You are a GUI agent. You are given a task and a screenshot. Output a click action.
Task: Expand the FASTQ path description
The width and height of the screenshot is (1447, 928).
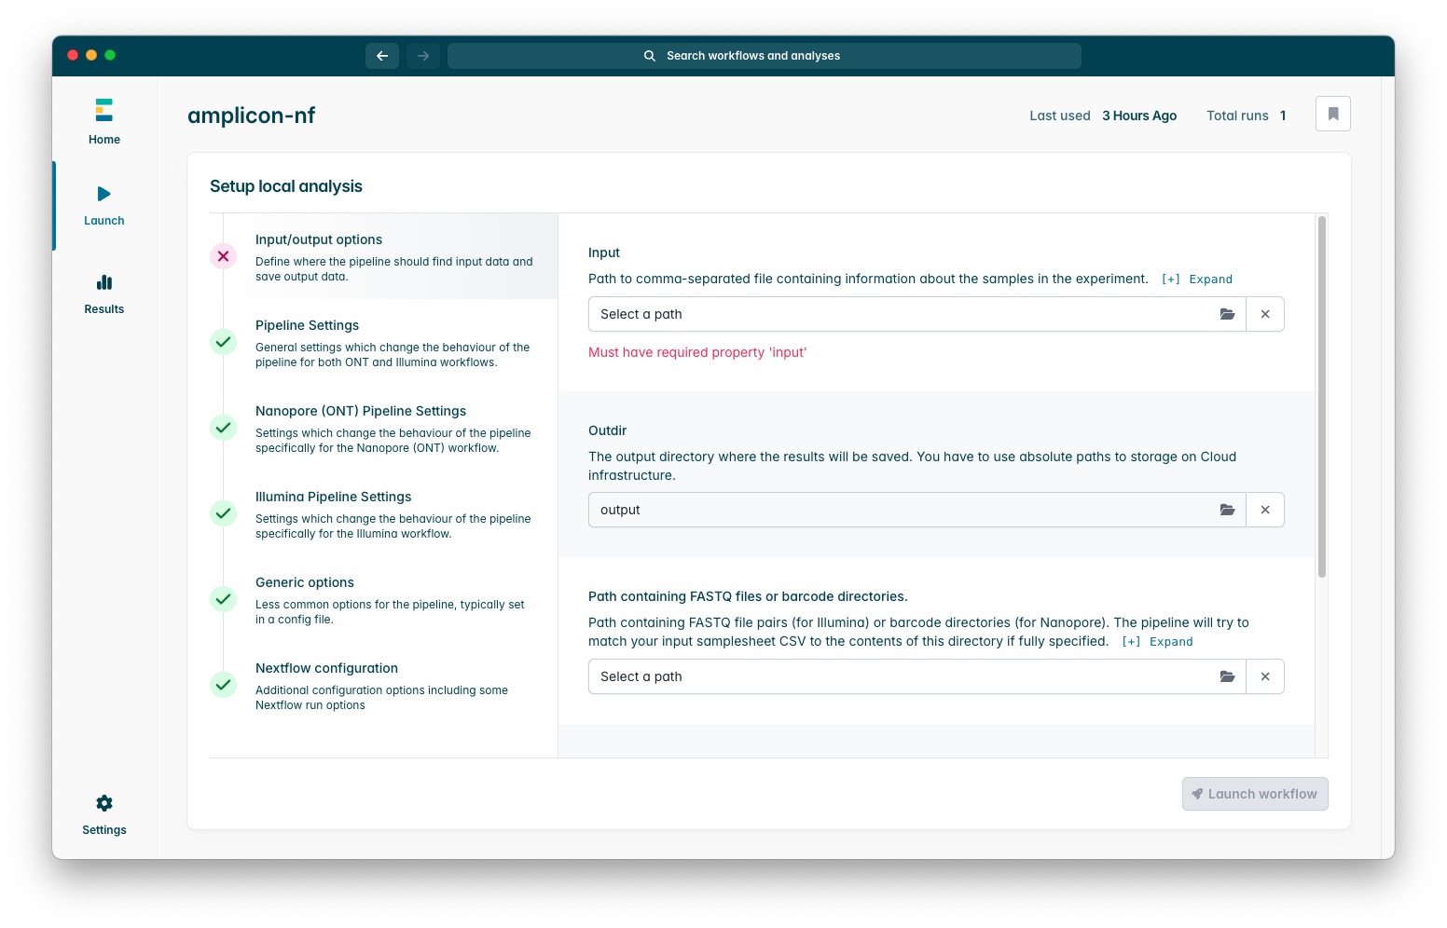[1158, 642]
